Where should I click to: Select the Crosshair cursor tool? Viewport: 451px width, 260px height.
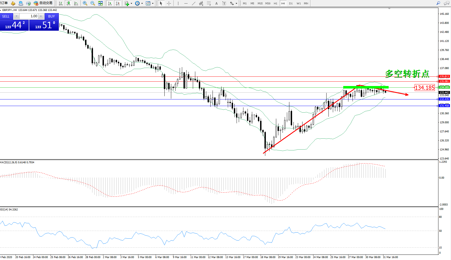[x=169, y=3]
